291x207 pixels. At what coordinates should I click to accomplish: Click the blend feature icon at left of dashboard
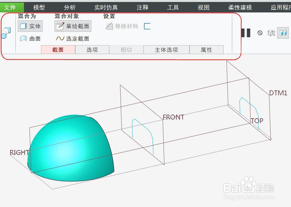point(6,33)
